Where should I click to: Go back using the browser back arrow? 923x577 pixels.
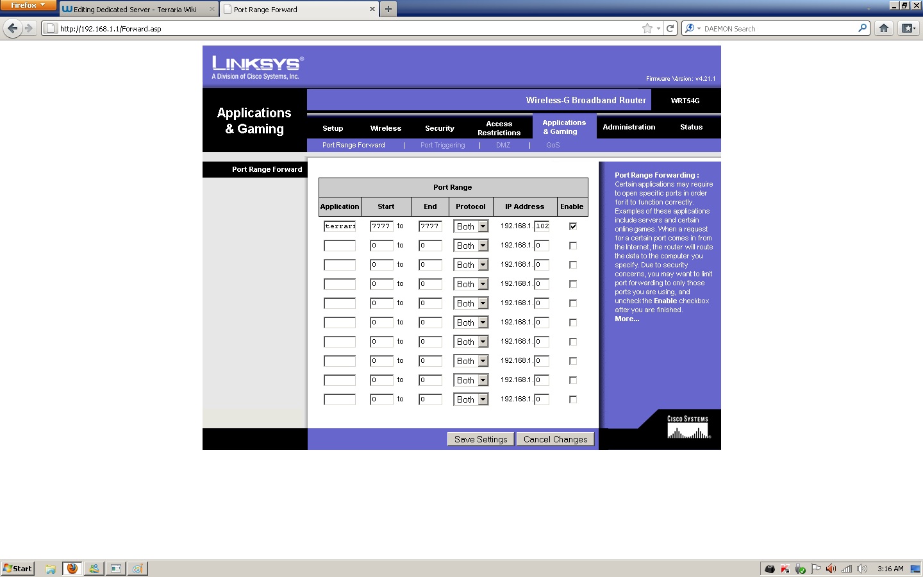coord(12,28)
